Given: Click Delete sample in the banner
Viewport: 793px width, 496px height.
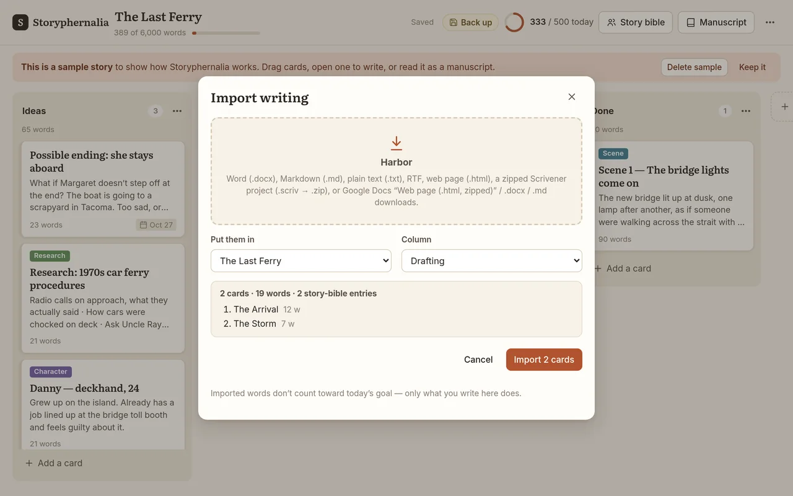Looking at the screenshot, I should (694, 67).
